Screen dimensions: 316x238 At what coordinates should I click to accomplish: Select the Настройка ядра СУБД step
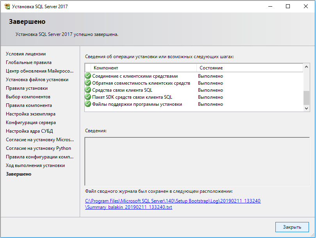click(29, 131)
